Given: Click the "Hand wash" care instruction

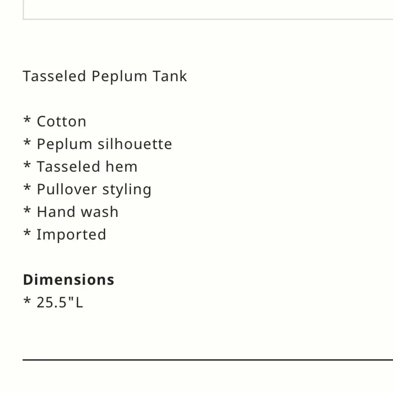Looking at the screenshot, I should click(77, 212).
